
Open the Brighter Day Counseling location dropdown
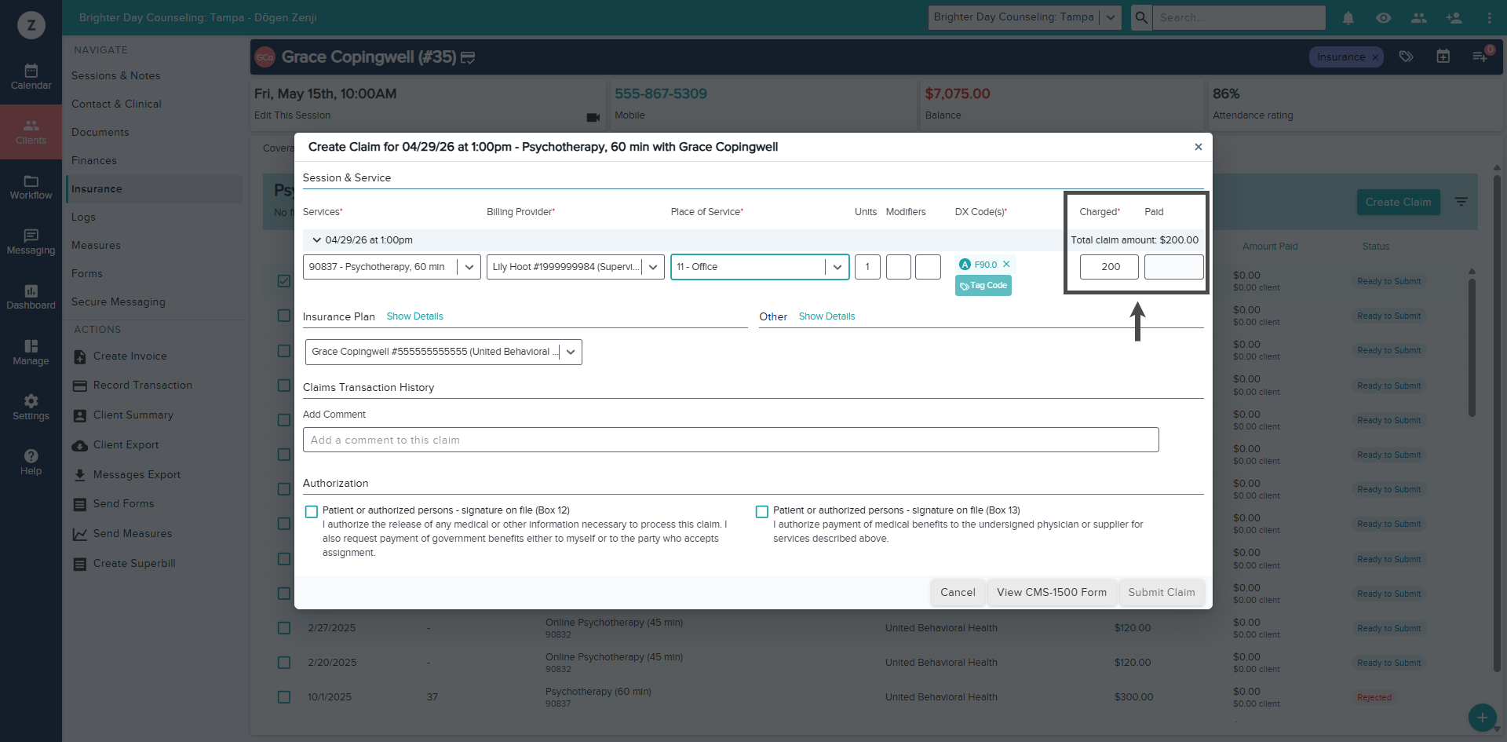click(1024, 17)
